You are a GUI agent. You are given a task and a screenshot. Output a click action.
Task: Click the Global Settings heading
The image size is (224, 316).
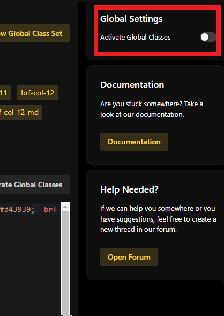pyautogui.click(x=131, y=19)
